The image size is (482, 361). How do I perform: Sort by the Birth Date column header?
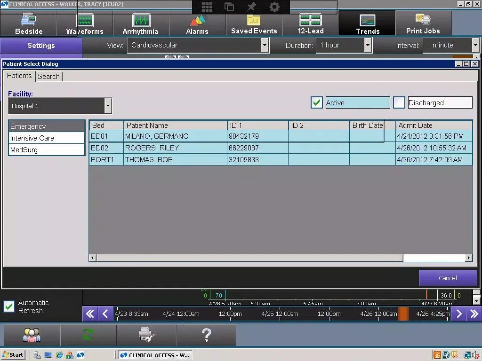pos(372,125)
